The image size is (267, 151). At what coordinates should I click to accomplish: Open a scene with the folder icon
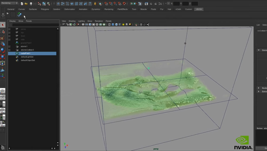click(x=26, y=3)
